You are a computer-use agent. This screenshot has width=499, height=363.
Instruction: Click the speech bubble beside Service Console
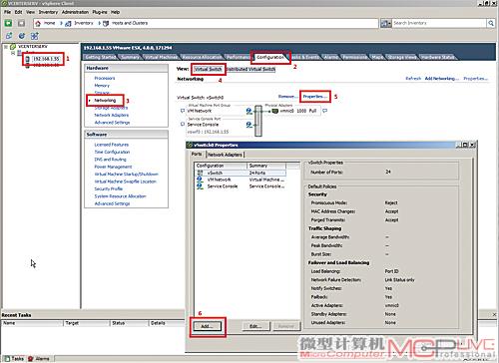tap(183, 125)
